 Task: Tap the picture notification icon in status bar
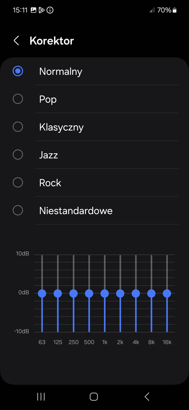click(x=34, y=10)
